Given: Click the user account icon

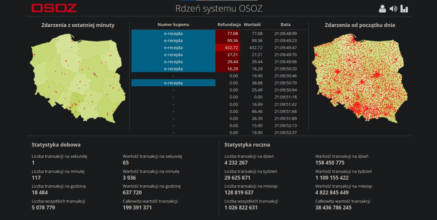Looking at the screenshot, I should point(382,9).
